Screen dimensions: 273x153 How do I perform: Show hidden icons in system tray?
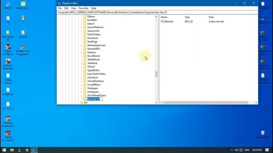tap(231, 150)
